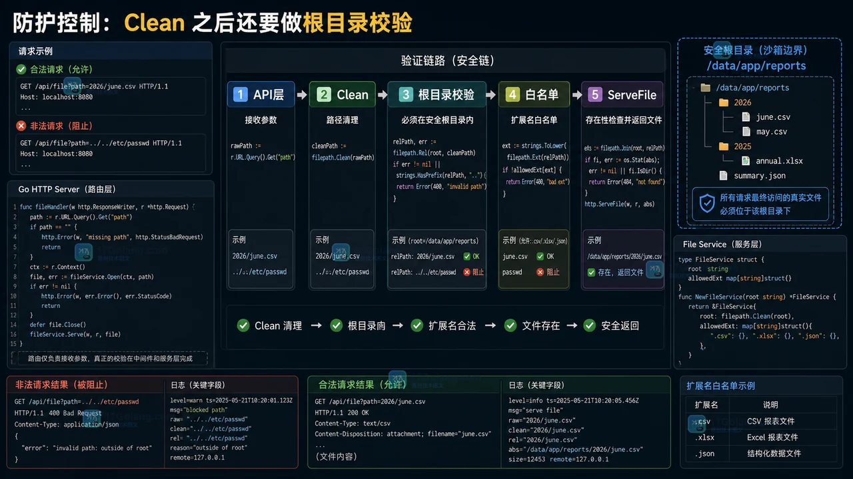Click the check icon before 安全返回
853x479 pixels.
tap(589, 325)
